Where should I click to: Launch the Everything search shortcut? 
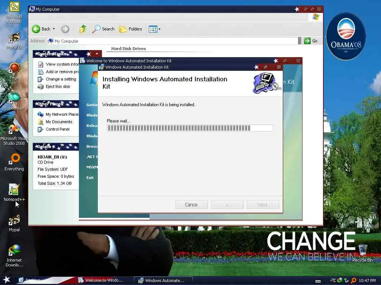tap(14, 163)
